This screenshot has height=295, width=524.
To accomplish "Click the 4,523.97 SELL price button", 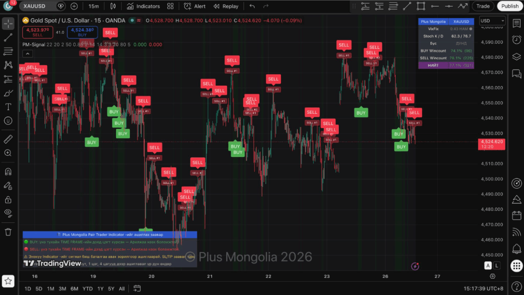I will click(x=38, y=32).
